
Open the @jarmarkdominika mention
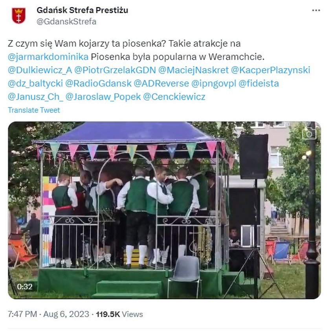click(48, 57)
